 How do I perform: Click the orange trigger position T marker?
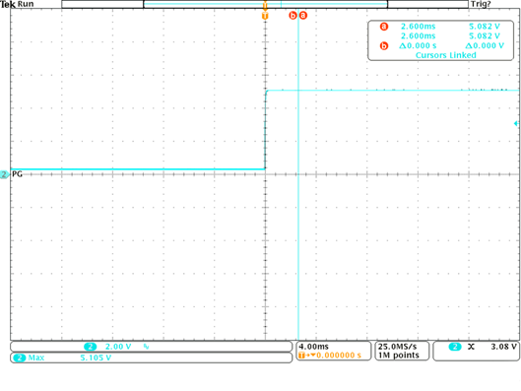[265, 16]
